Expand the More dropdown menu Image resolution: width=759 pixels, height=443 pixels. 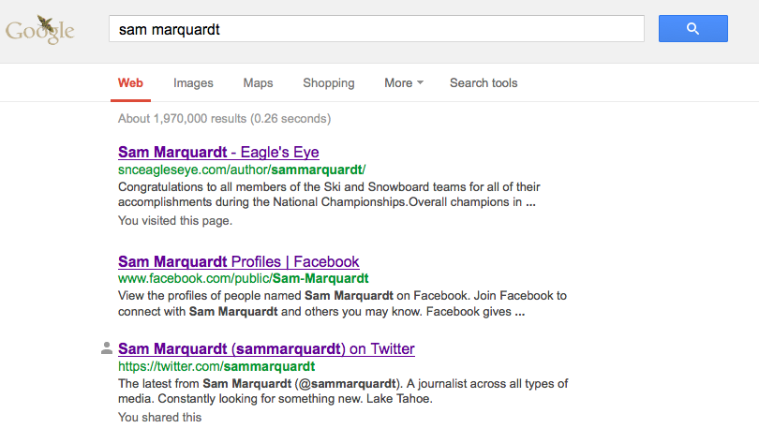point(403,82)
